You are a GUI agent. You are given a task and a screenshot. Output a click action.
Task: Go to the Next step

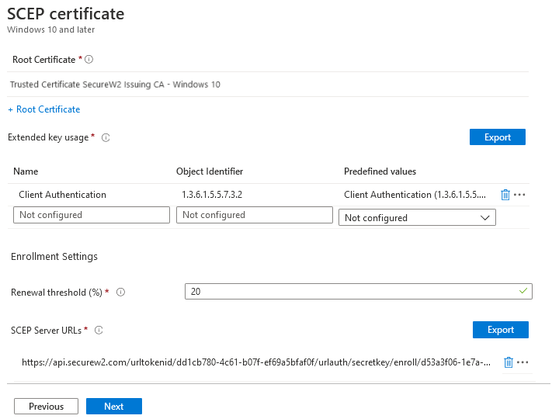(113, 407)
